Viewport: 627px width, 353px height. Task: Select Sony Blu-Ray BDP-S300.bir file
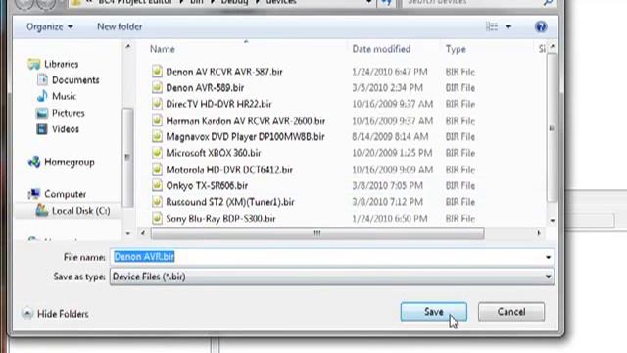click(220, 218)
